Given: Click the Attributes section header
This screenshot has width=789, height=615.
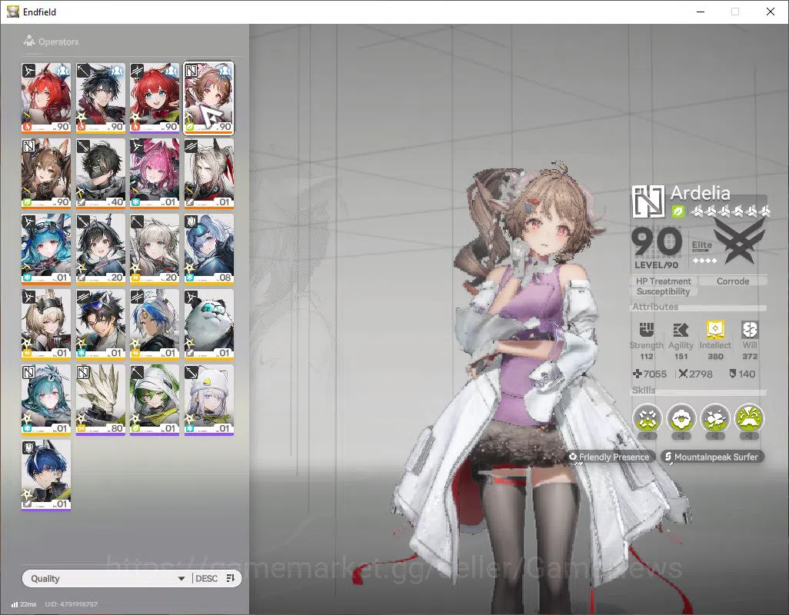Looking at the screenshot, I should point(655,307).
